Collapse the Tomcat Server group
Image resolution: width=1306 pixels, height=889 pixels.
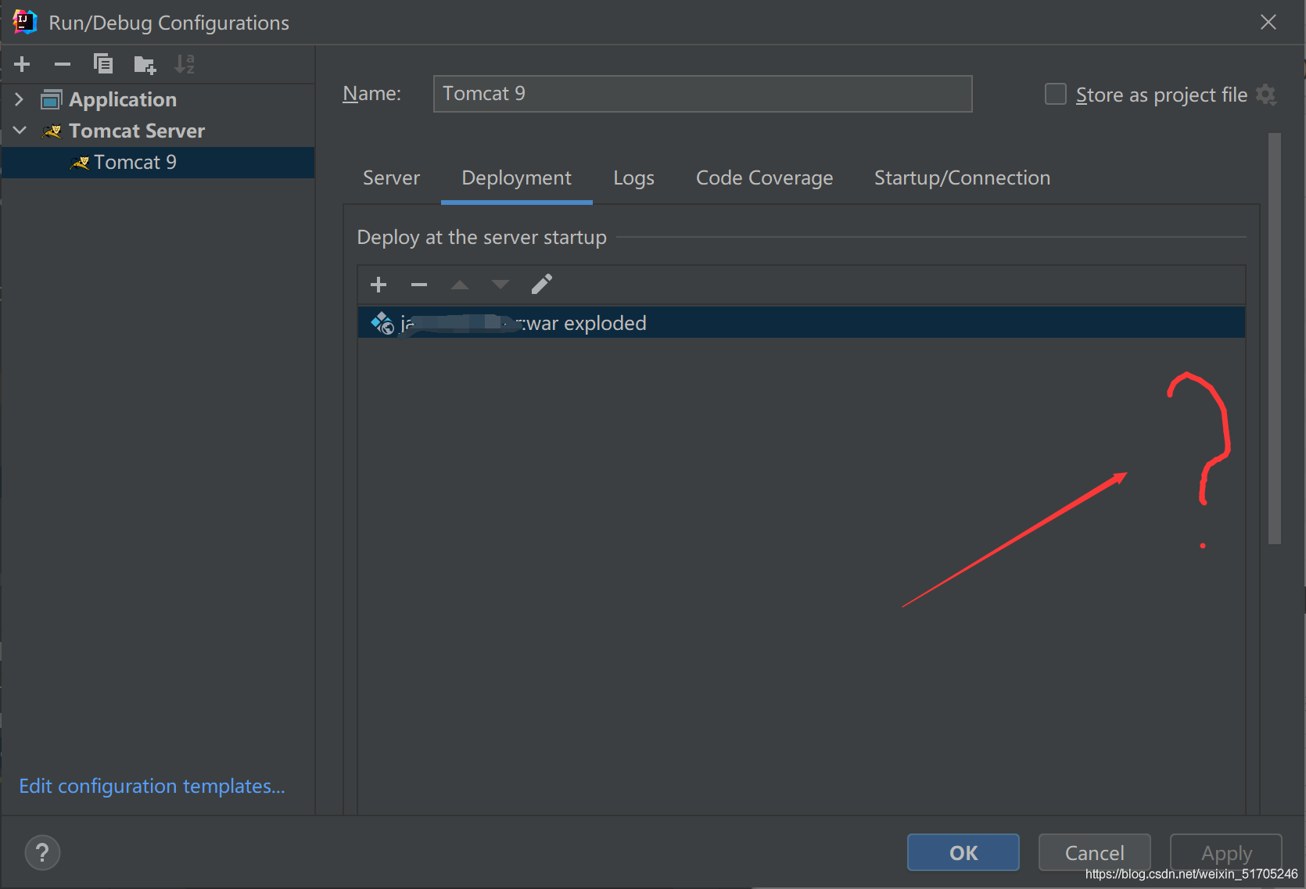[x=20, y=130]
